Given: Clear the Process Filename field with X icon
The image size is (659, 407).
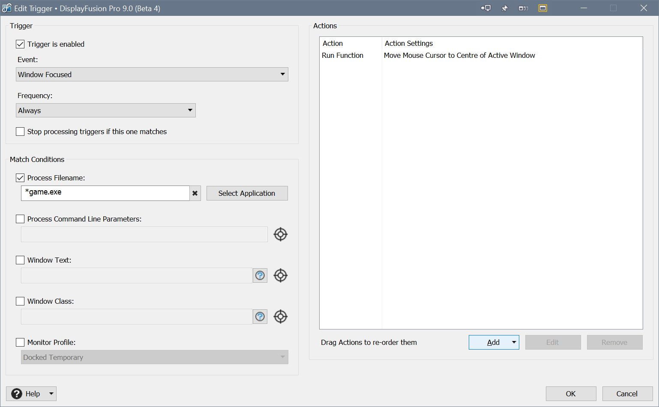Looking at the screenshot, I should tap(195, 193).
